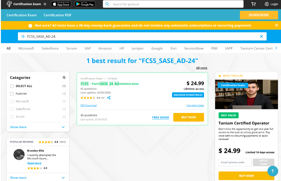Screen dimensions: 281x181
Task: Open the All tests link
Action: (x=202, y=68)
